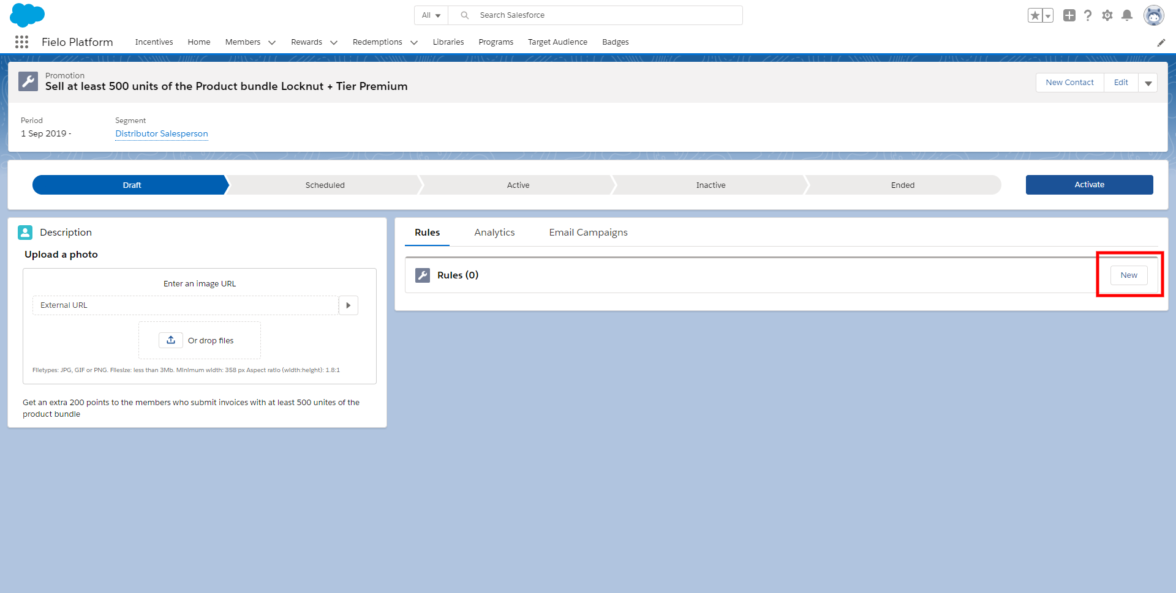The image size is (1176, 593).
Task: Open the user profile avatar
Action: 1153,15
